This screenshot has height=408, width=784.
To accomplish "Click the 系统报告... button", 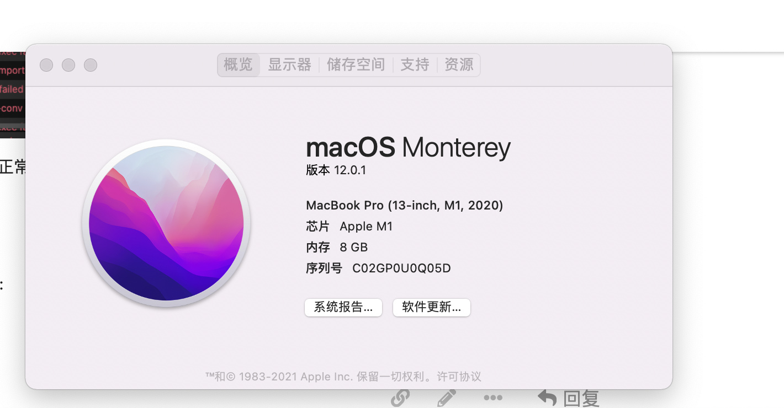I will [343, 308].
